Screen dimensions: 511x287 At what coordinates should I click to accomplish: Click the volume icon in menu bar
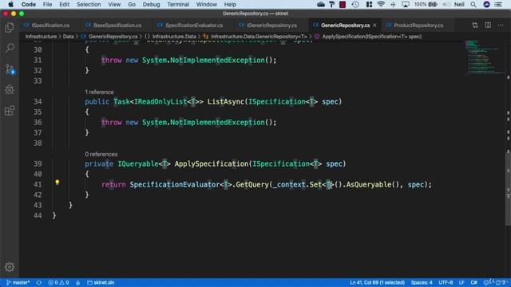pos(446,4)
